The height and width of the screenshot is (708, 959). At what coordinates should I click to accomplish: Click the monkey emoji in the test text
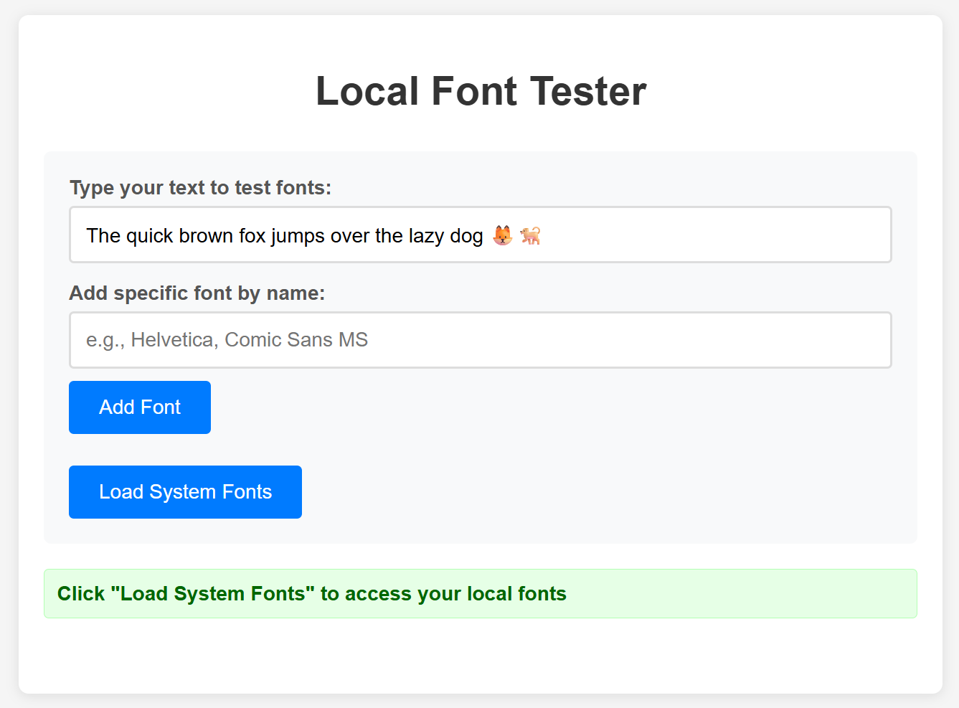tap(529, 235)
